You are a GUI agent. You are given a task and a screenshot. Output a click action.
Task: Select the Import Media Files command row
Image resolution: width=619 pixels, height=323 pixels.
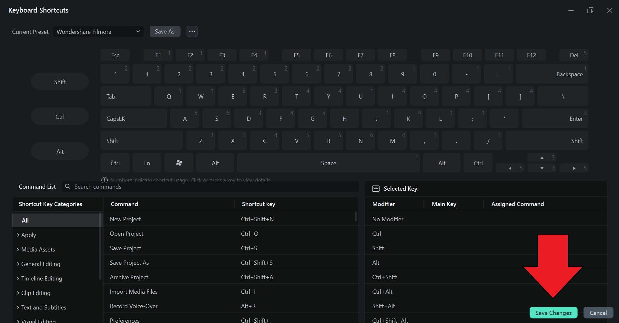pos(230,291)
